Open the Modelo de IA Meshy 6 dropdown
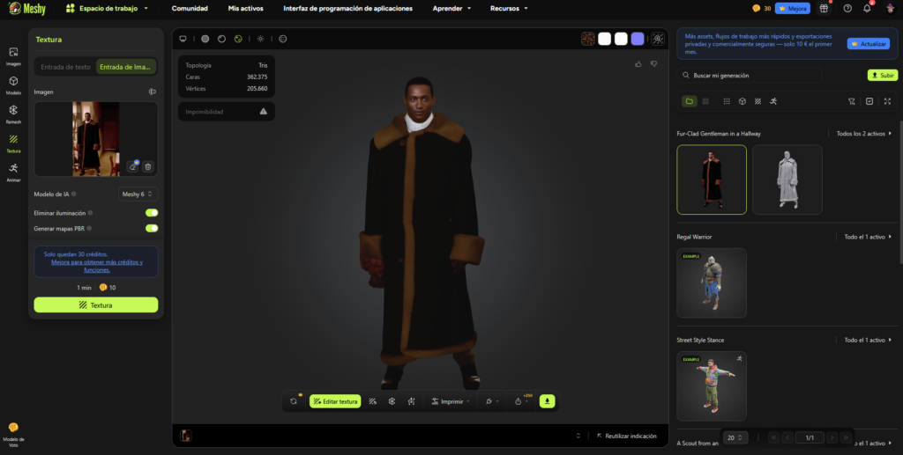Viewport: 903px width, 455px height. [x=138, y=194]
